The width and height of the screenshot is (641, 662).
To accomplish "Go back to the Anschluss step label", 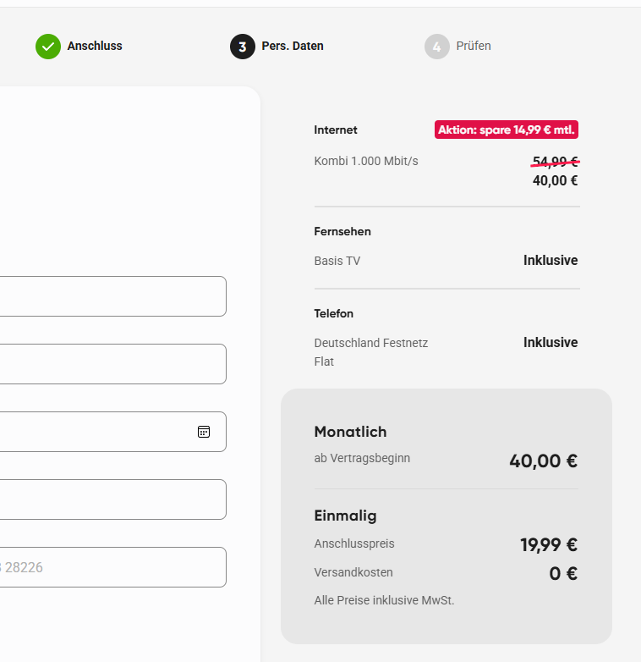I will pyautogui.click(x=95, y=47).
